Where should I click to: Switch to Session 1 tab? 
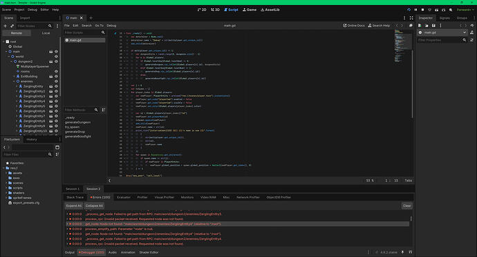coord(73,189)
